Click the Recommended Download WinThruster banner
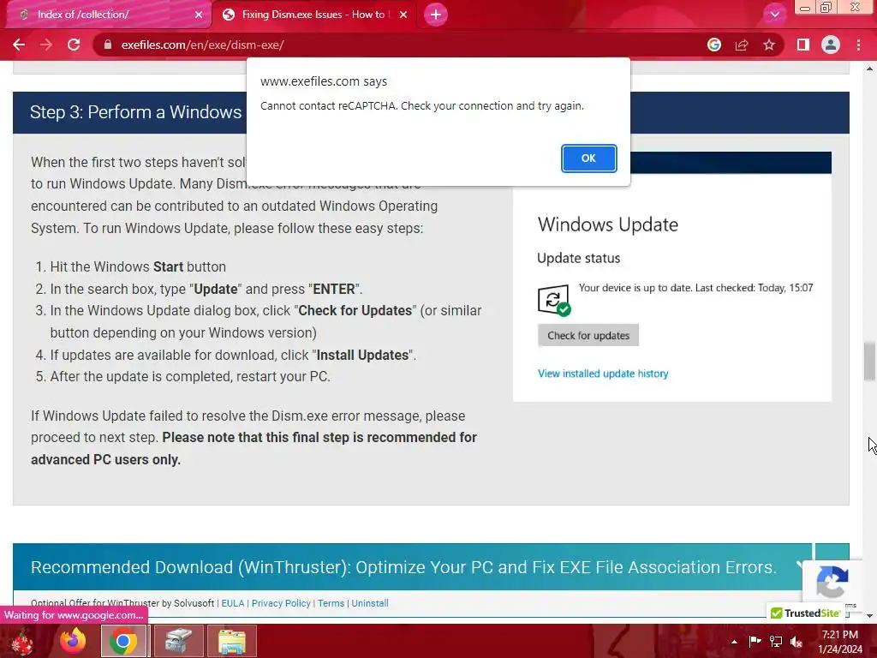The height and width of the screenshot is (658, 877). point(413,567)
